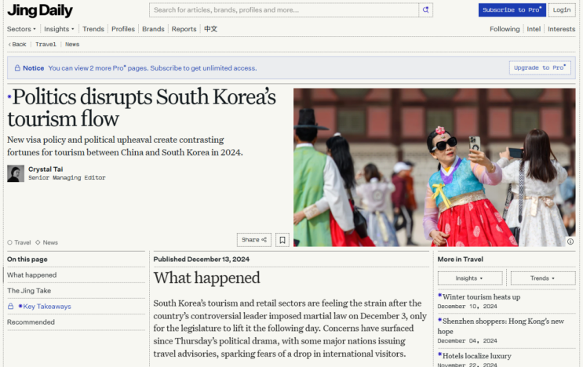Click Subscribe to Pro button
Screen dimensions: 583x367
tap(512, 10)
